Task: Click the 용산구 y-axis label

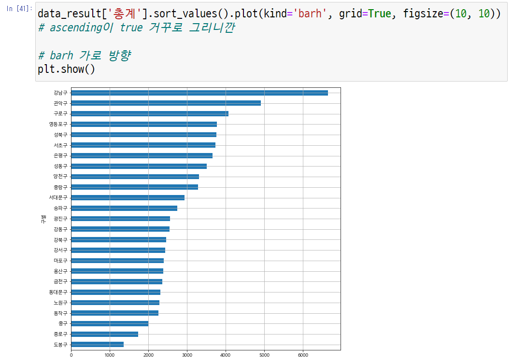Action: (x=60, y=271)
